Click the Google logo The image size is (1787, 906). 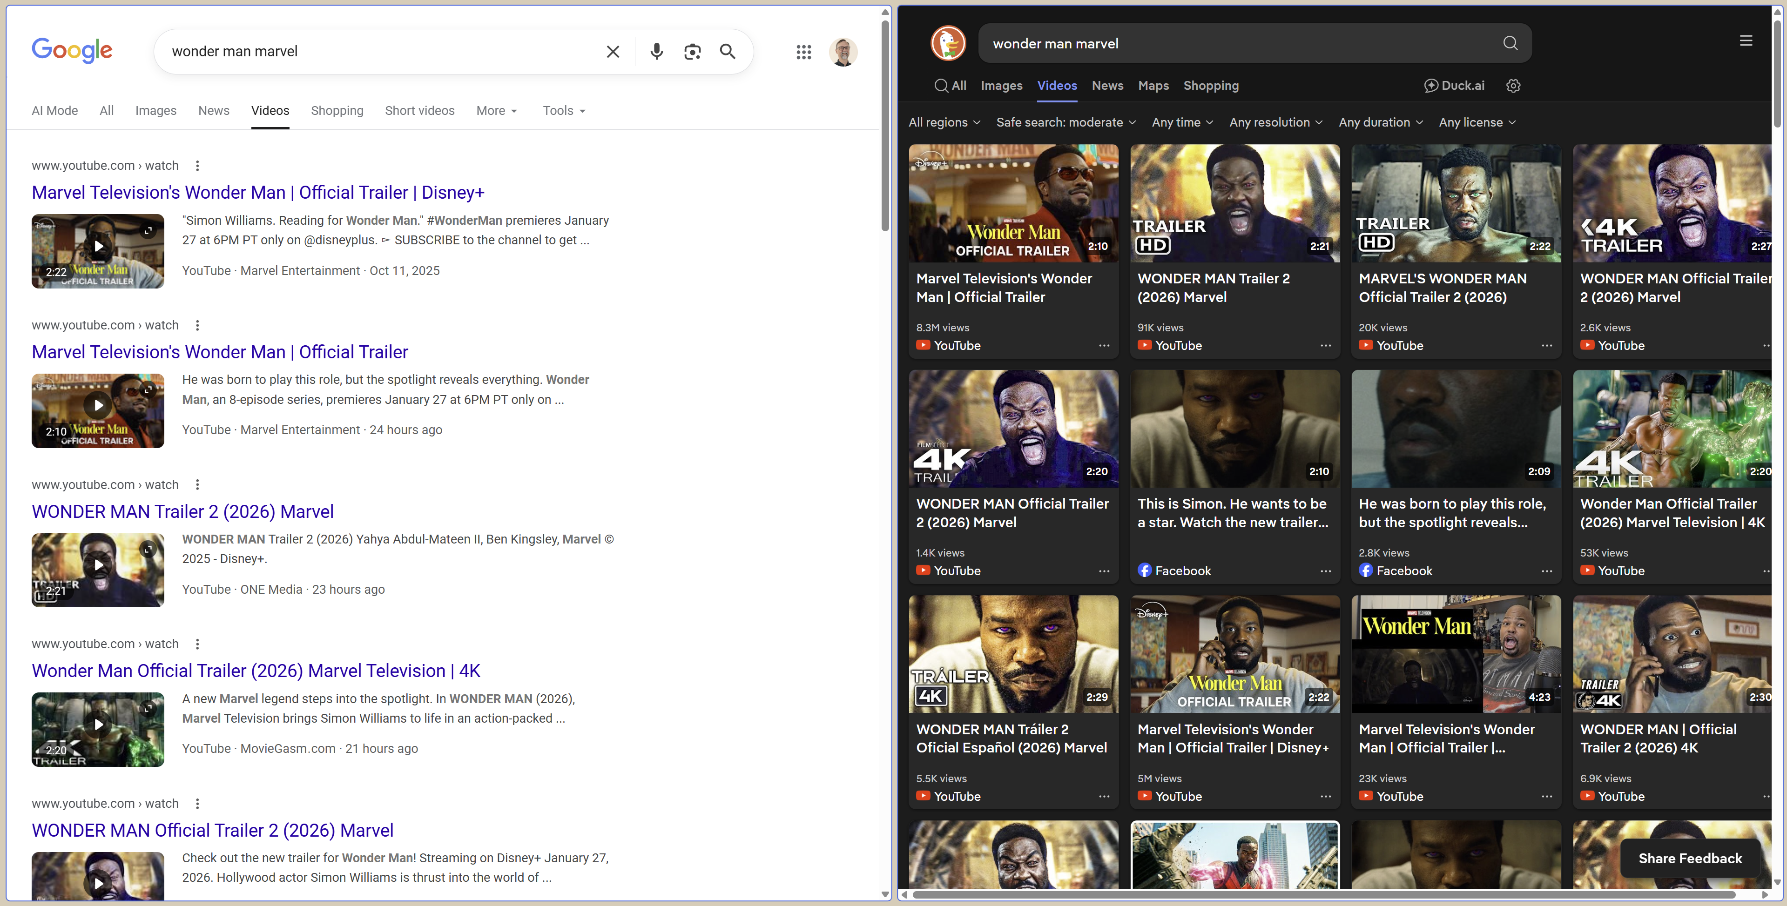[72, 51]
